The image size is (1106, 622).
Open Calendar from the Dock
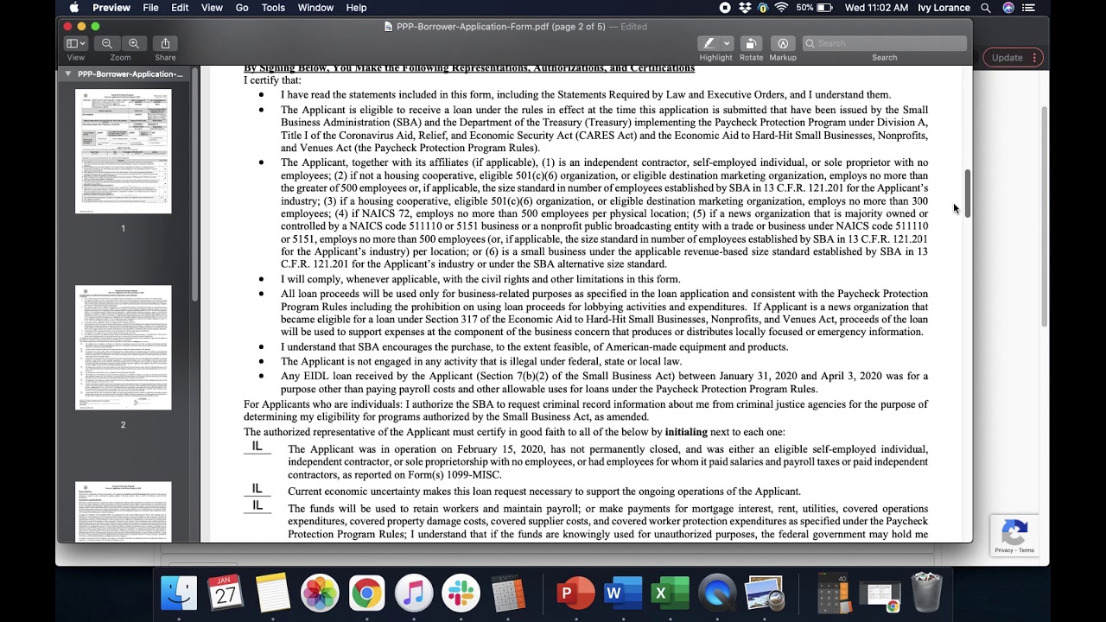[226, 593]
